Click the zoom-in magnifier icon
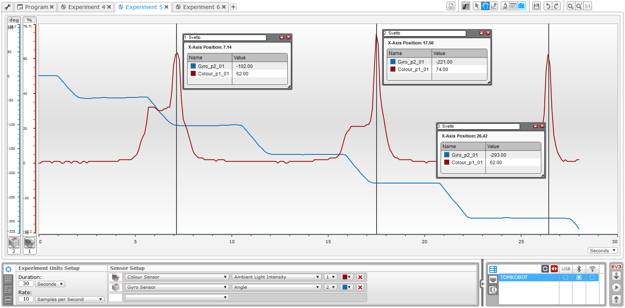Screen dimensions: 625x308 click(579, 6)
